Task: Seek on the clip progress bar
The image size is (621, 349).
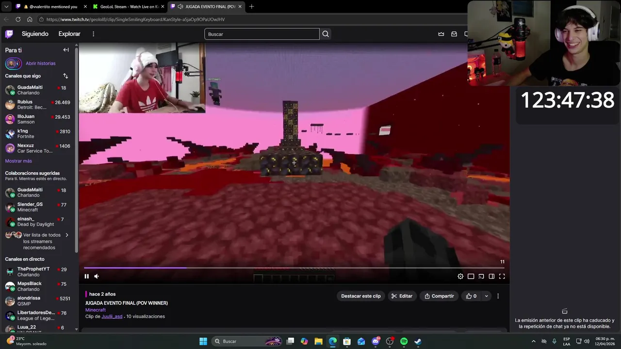Action: coord(294,268)
